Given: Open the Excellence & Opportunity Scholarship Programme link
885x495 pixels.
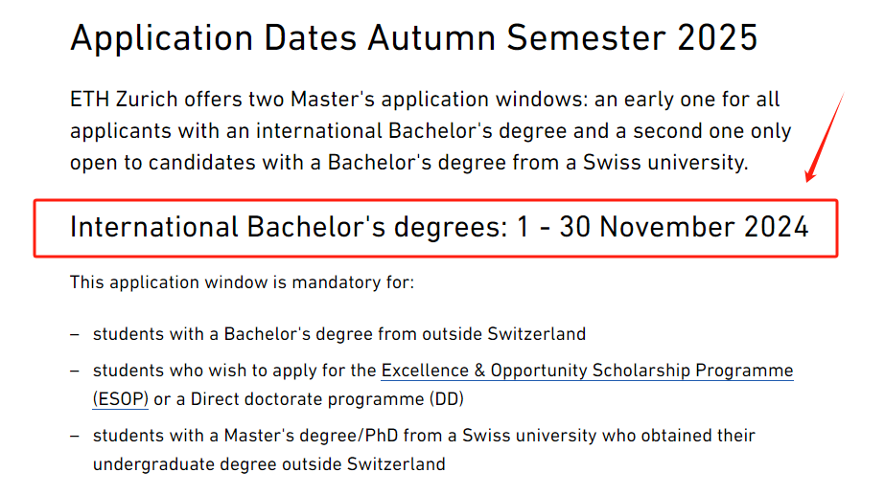Looking at the screenshot, I should coord(587,371).
